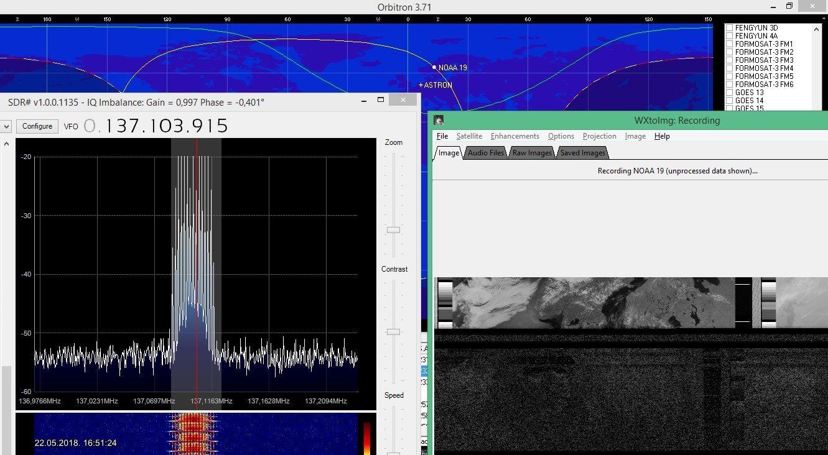
Task: Toggle the GOES 14 satellite checkbox
Action: (730, 101)
